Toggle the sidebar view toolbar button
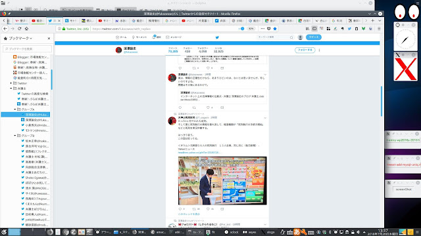Image resolution: width=421 pixels, height=236 pixels. click(314, 29)
